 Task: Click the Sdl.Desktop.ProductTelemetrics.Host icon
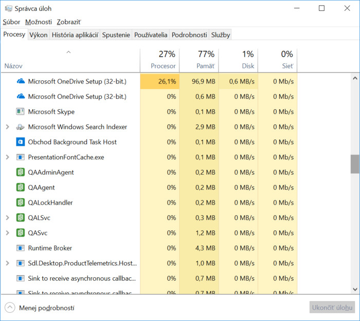click(x=20, y=263)
